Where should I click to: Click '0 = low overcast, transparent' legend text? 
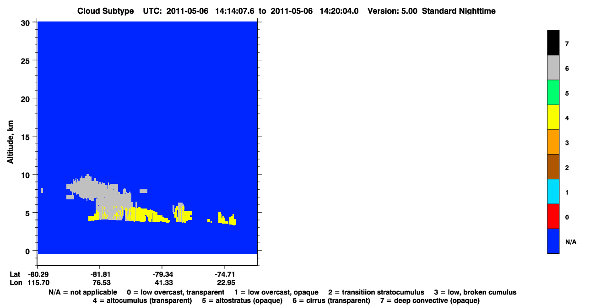pyautogui.click(x=176, y=292)
